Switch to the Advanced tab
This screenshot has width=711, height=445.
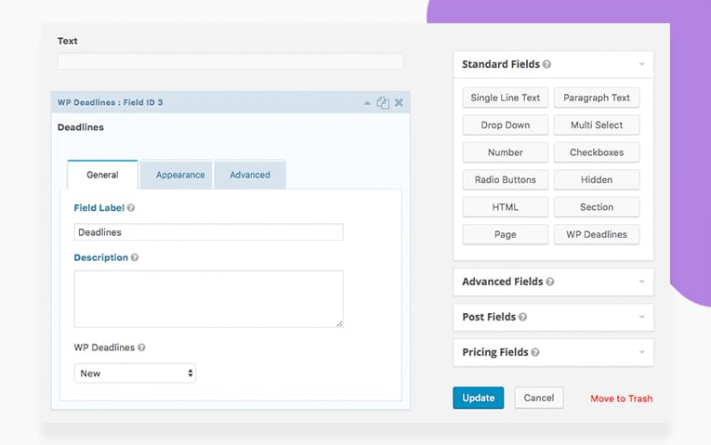250,175
